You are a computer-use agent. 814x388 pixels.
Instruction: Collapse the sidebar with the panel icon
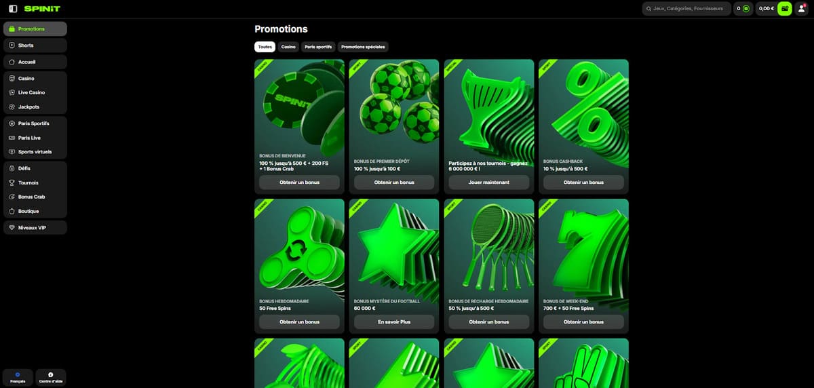pos(13,9)
